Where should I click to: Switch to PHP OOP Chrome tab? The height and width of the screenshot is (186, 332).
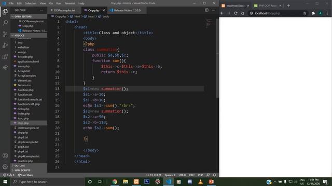click(267, 6)
